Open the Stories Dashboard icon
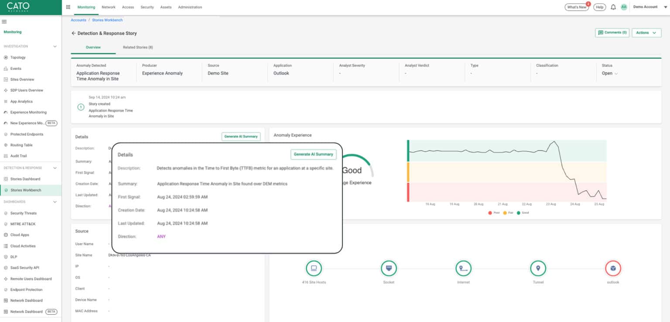 (x=5, y=178)
